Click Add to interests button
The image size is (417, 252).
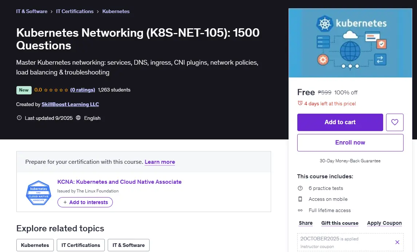click(x=85, y=202)
